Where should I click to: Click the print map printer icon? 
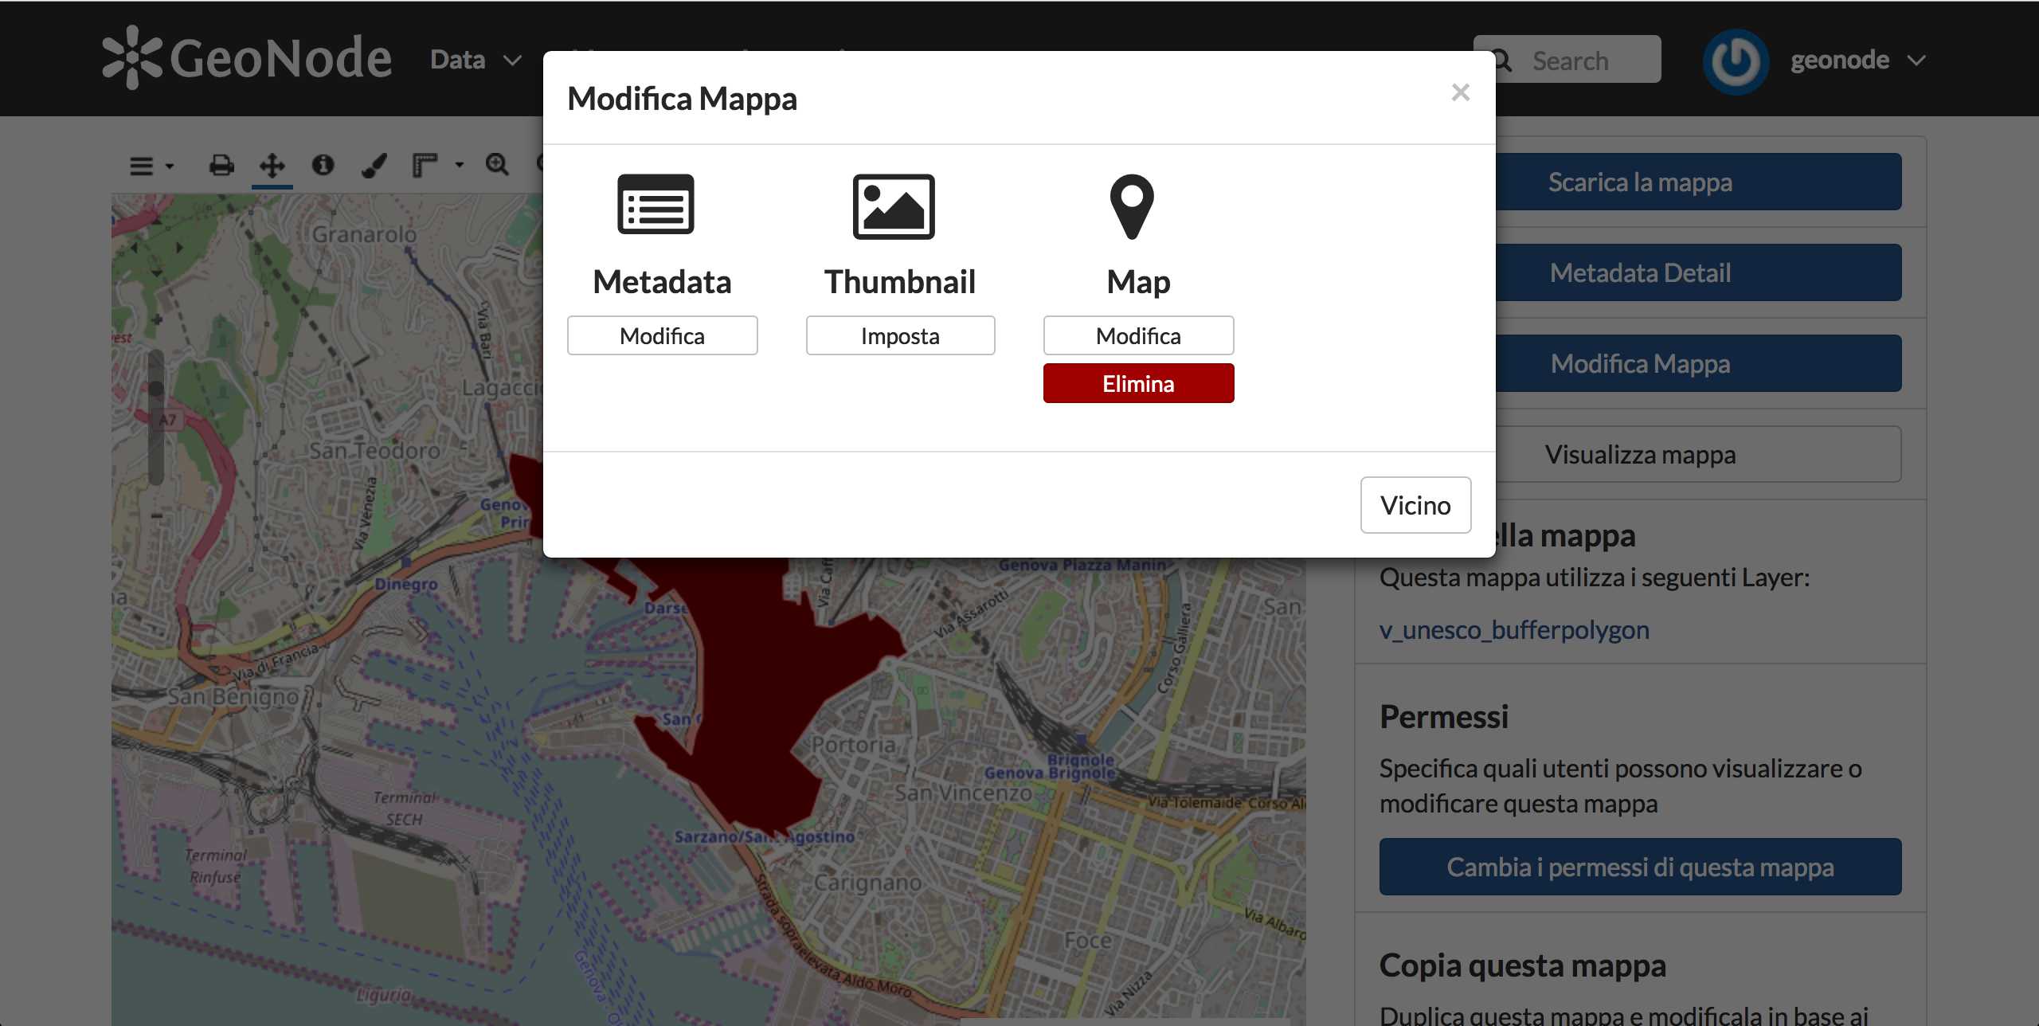(221, 166)
